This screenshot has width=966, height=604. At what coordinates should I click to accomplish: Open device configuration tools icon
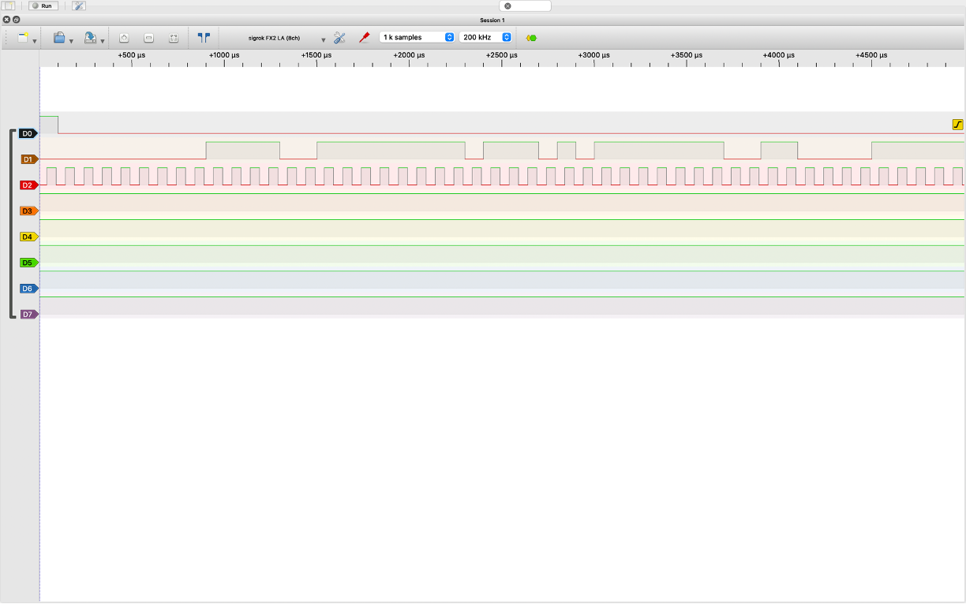click(x=339, y=37)
